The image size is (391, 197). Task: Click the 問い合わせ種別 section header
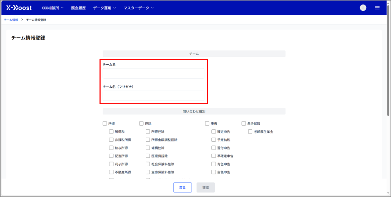coord(194,111)
